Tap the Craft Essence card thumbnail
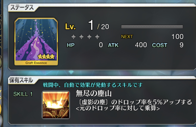The image size is (196, 127). click(x=36, y=42)
